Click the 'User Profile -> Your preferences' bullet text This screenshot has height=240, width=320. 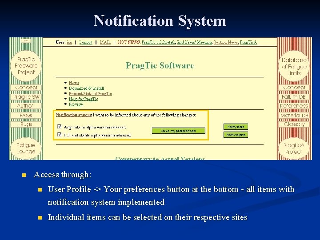pyautogui.click(x=171, y=196)
